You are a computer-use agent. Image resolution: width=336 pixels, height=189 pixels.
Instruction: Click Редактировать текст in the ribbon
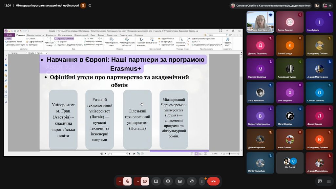click(112, 42)
